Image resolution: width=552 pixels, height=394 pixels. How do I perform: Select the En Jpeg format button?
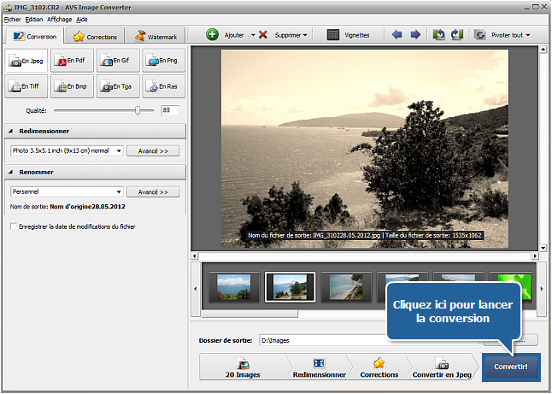[x=26, y=61]
